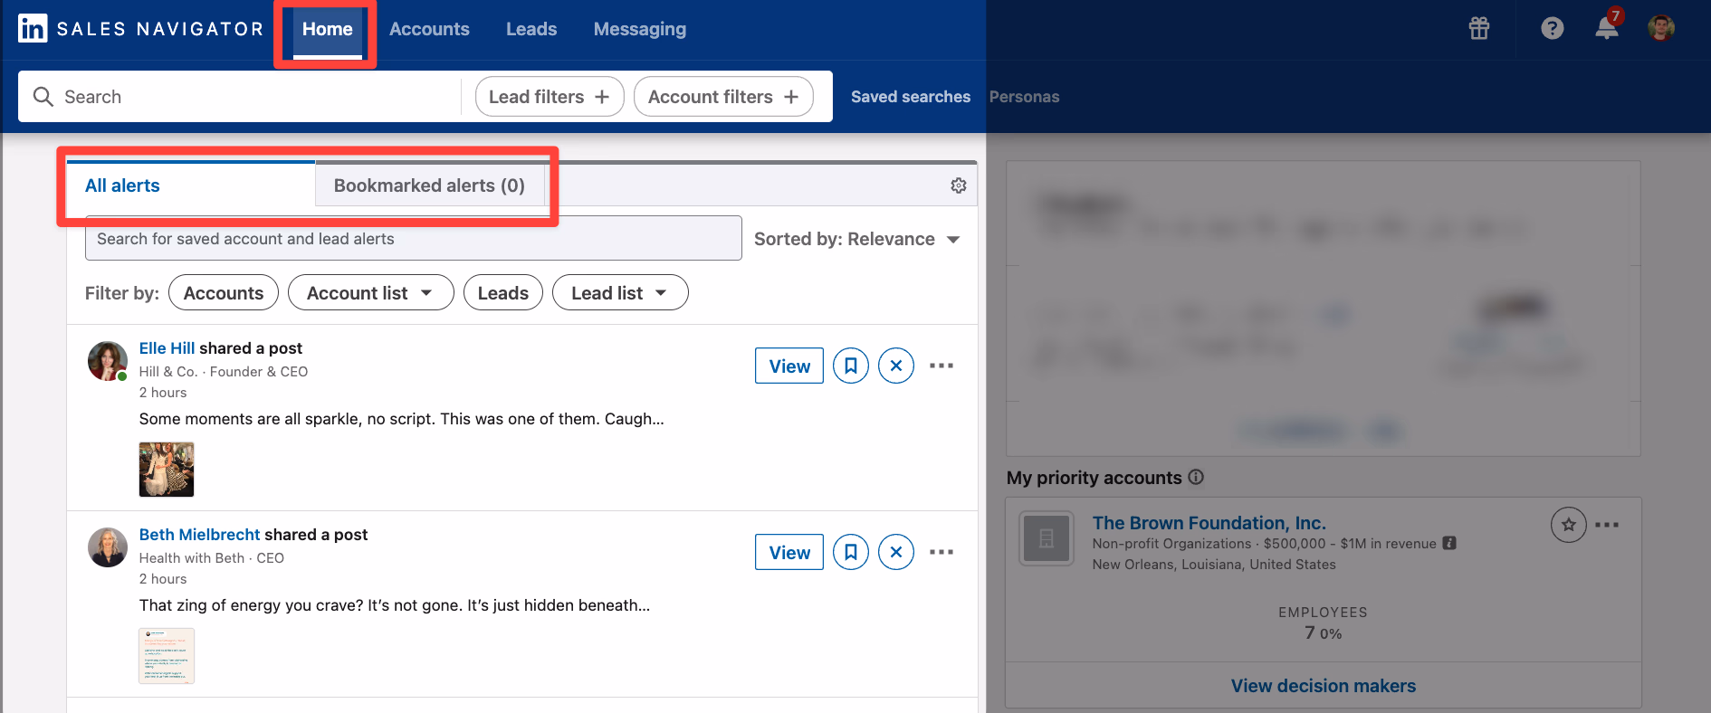1711x713 pixels.
Task: Click Beth Mielbrecht's profile photo
Action: tap(108, 547)
